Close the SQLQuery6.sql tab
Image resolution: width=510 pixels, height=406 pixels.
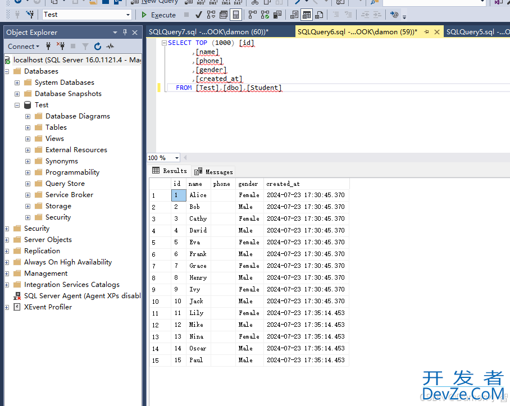tap(437, 32)
